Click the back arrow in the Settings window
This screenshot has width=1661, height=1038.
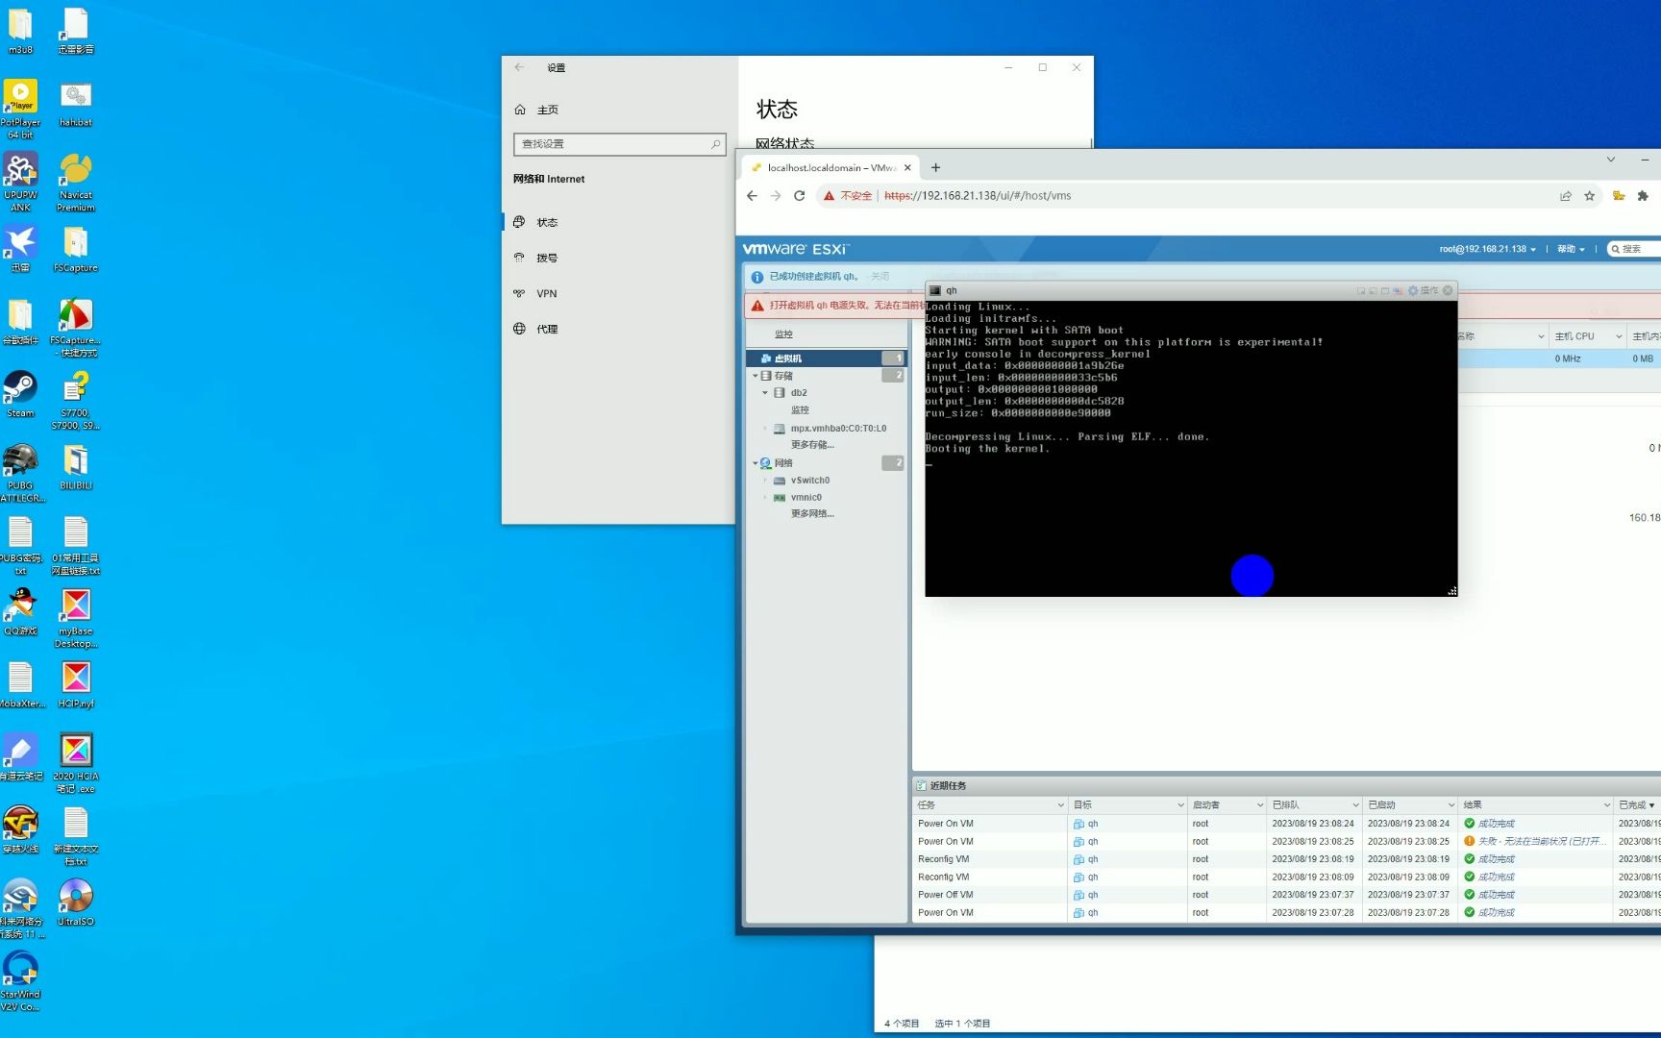point(519,67)
